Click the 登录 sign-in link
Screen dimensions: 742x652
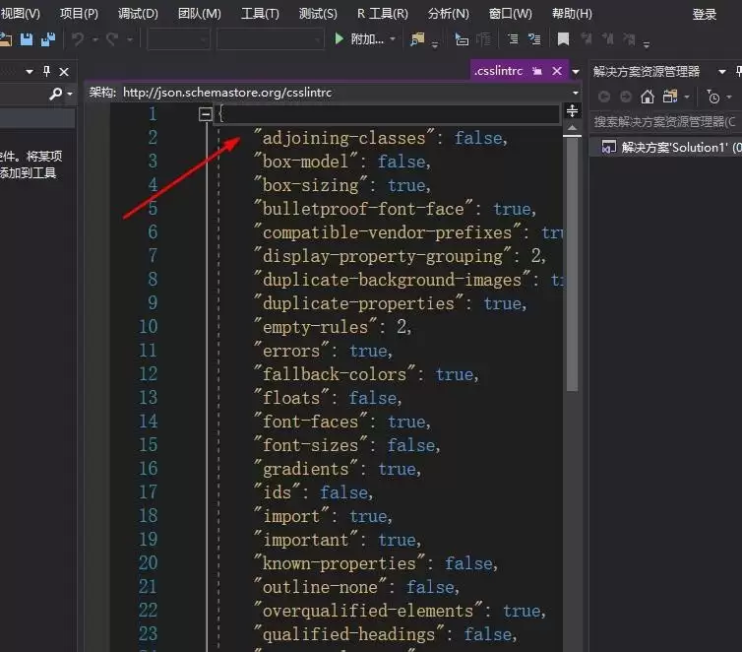705,14
